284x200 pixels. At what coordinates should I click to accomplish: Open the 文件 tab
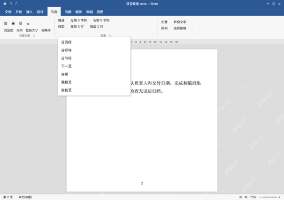click(x=8, y=12)
